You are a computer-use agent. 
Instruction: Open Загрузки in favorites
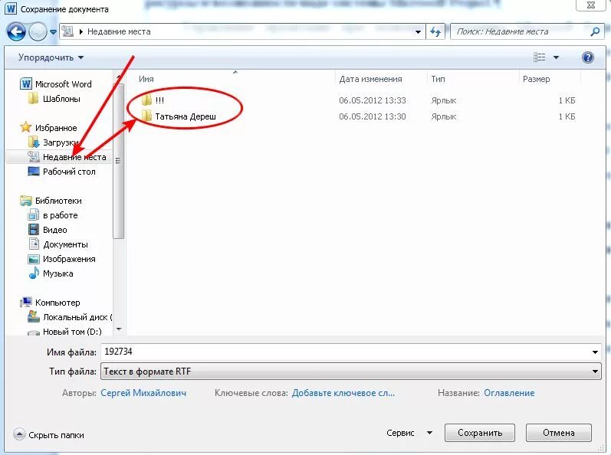pyautogui.click(x=61, y=142)
